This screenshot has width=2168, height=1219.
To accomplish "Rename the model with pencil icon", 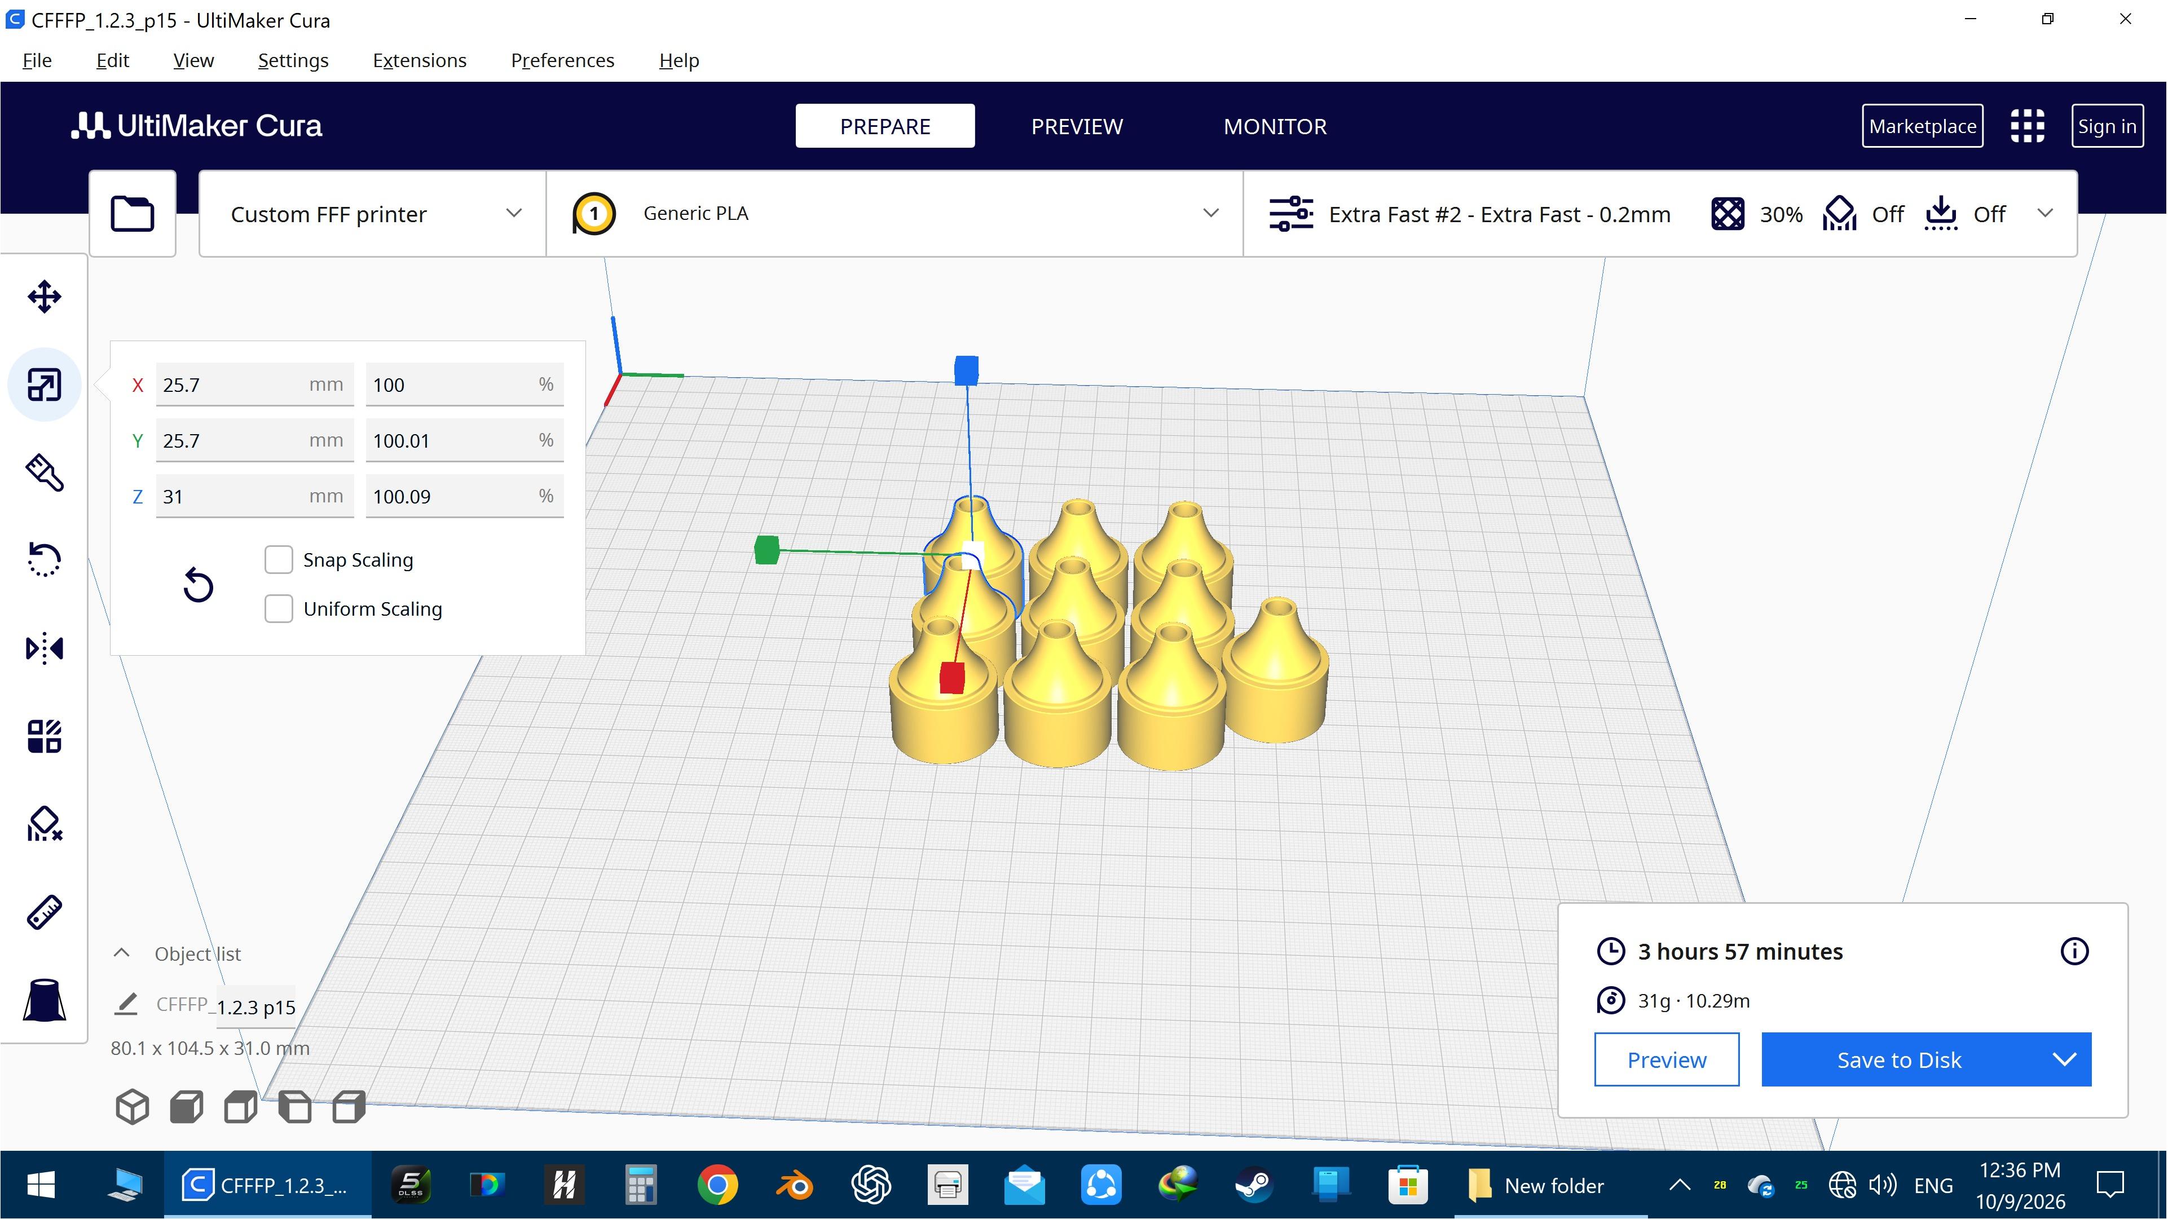I will 126,1004.
